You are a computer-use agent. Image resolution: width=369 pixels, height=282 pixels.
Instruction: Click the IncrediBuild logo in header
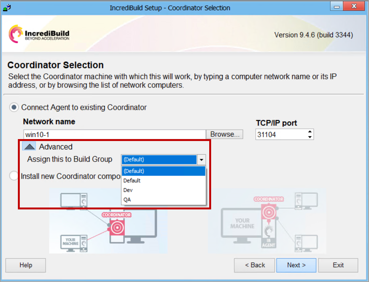click(x=39, y=34)
